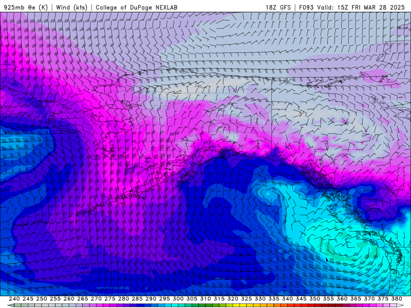
Task: Click the 240 color scale label
Action: coord(14,299)
